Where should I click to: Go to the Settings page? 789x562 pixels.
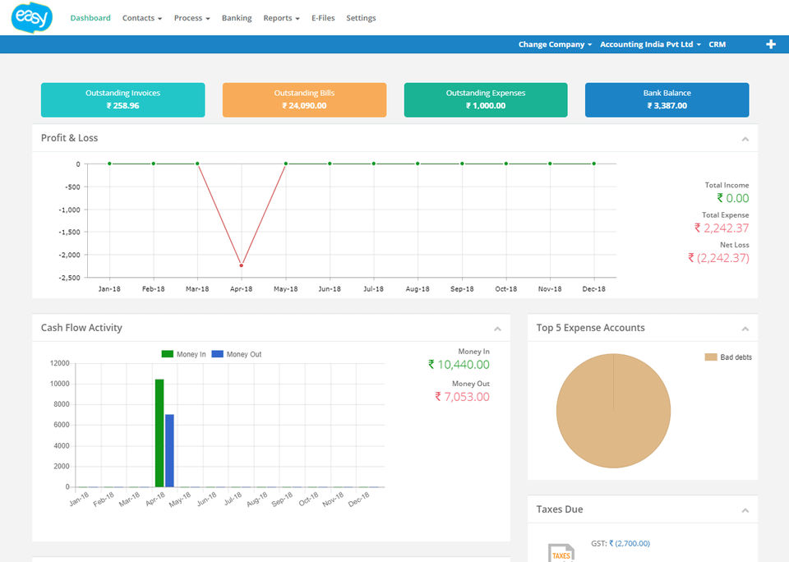361,18
